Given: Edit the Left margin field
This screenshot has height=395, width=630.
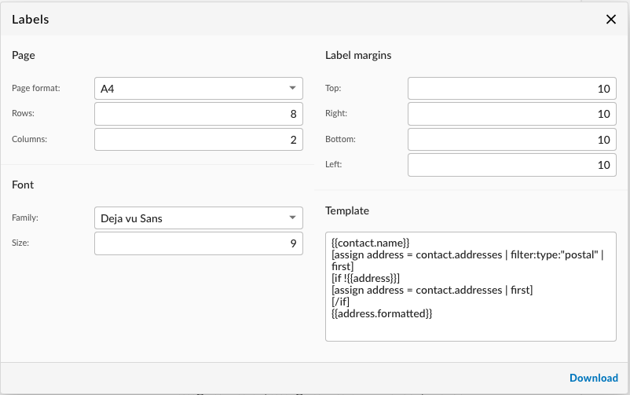Looking at the screenshot, I should [x=512, y=165].
